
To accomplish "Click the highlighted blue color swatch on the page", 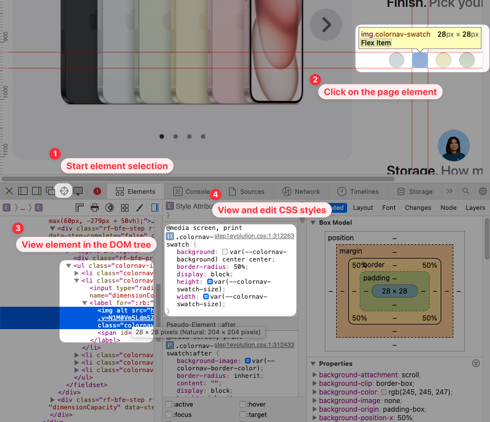I will tap(419, 60).
